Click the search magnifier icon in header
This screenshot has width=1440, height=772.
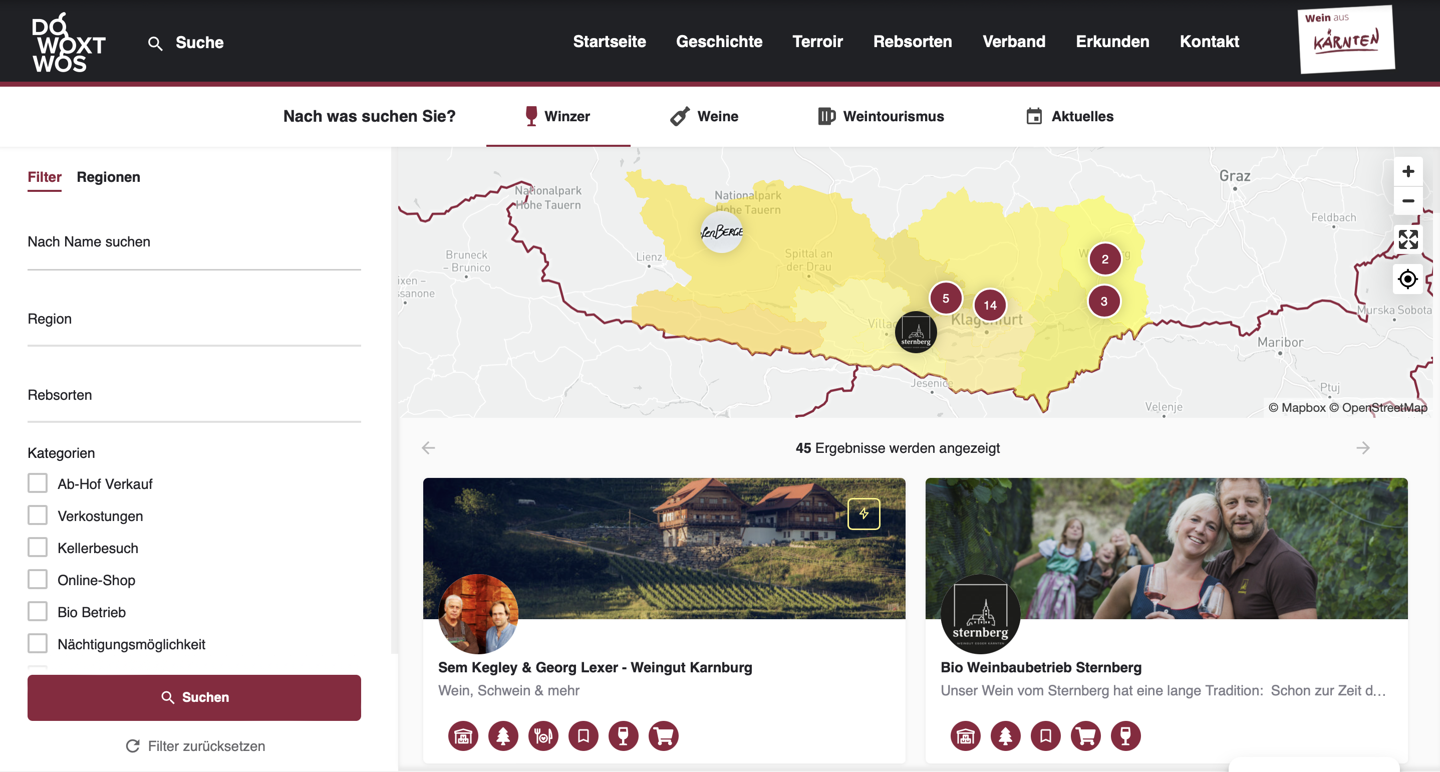(x=155, y=43)
